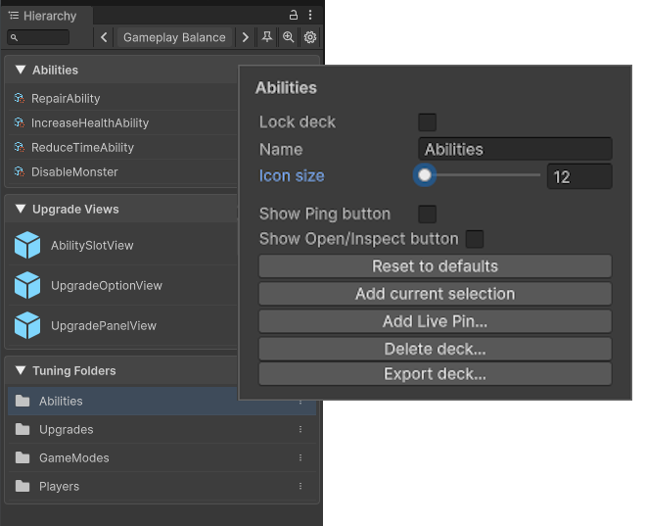Open the Gameplay Balance deck selector
This screenshot has height=526, width=646.
coord(174,37)
